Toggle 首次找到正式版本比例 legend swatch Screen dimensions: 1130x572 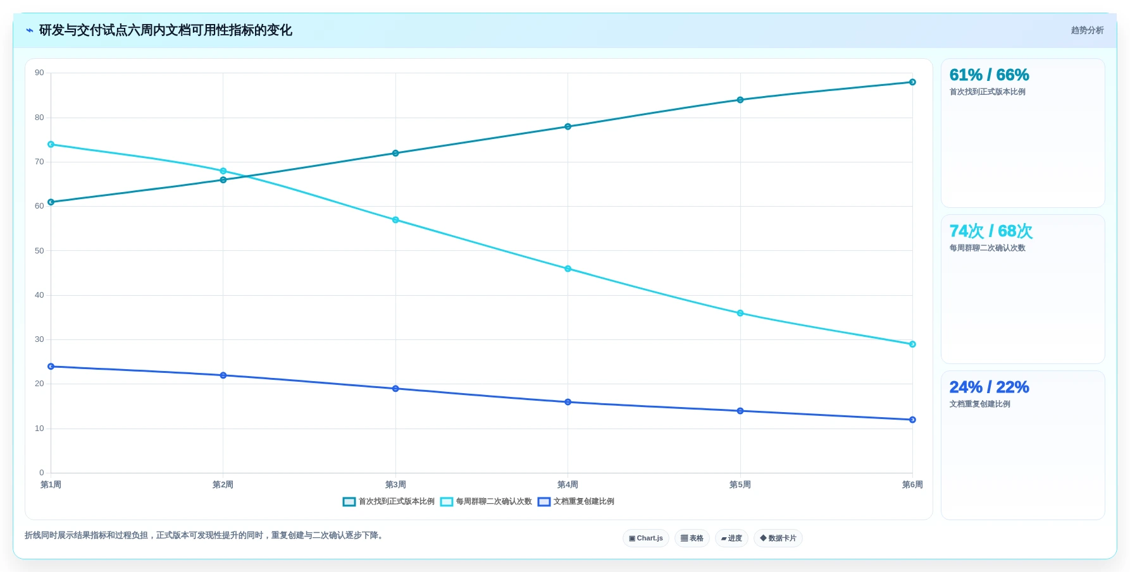349,502
